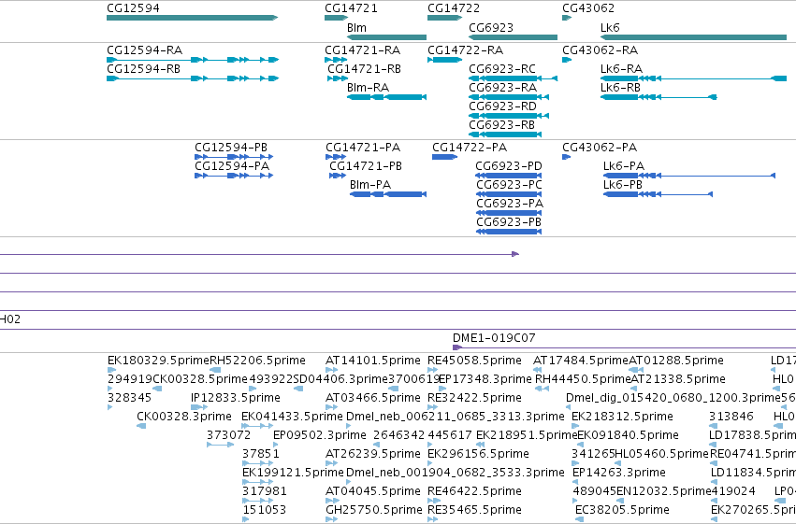
Task: Select protein CG6923-PA
Action: 509,213
